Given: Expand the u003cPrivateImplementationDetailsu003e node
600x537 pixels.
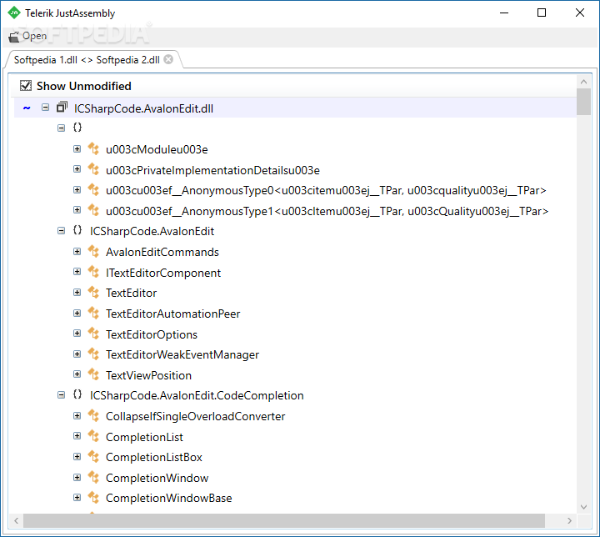Looking at the screenshot, I should (x=77, y=169).
